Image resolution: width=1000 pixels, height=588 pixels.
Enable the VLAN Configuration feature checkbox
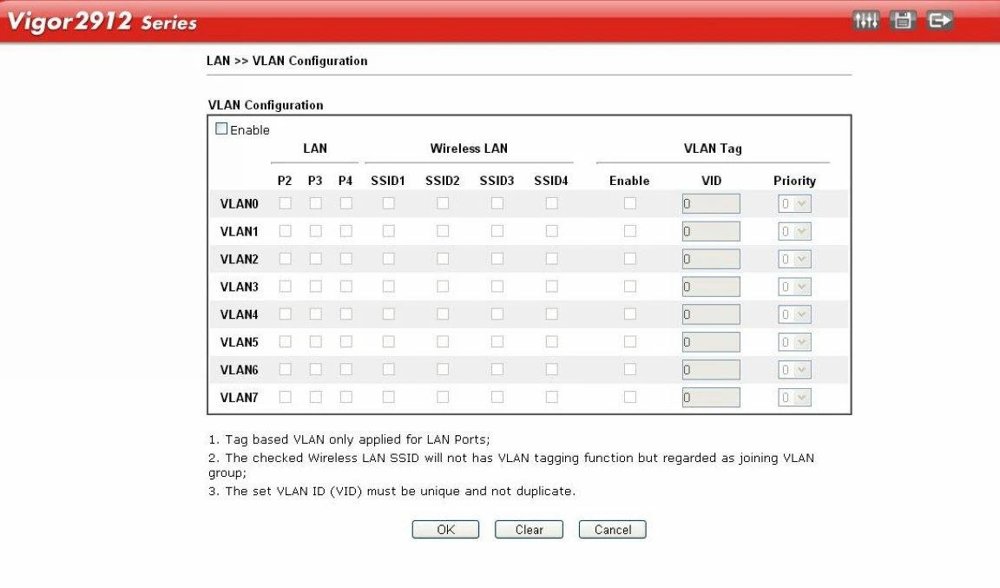click(x=223, y=129)
